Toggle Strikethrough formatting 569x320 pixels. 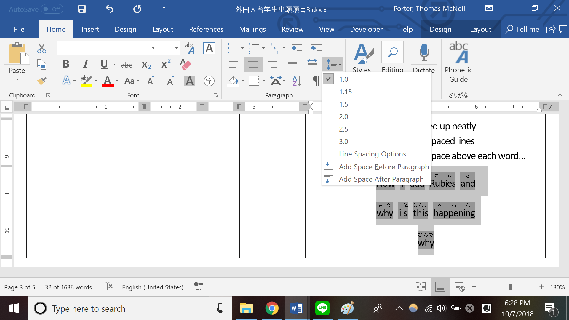coord(127,65)
